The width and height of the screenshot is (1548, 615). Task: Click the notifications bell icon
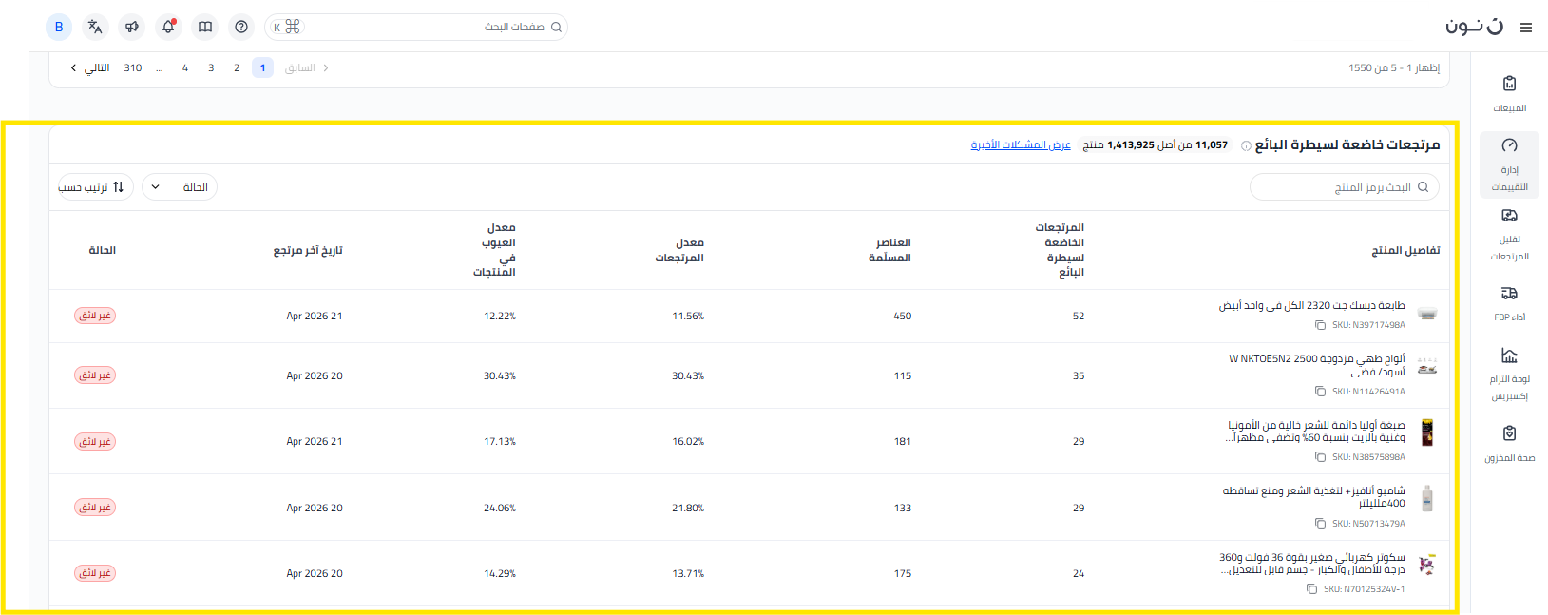coord(168,27)
